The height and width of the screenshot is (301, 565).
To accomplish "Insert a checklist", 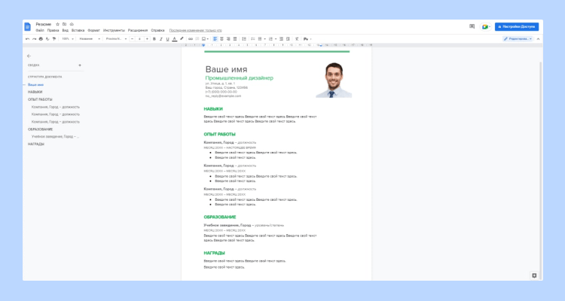I will (x=253, y=39).
